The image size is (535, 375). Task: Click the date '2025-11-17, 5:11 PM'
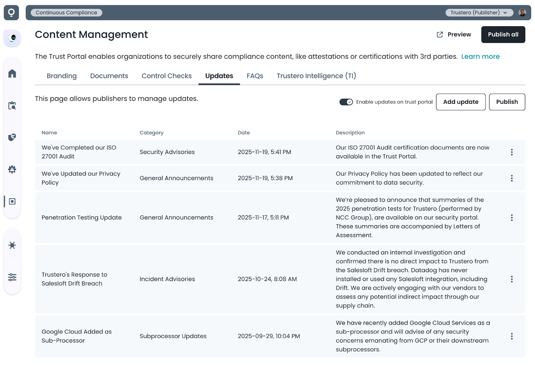point(263,218)
